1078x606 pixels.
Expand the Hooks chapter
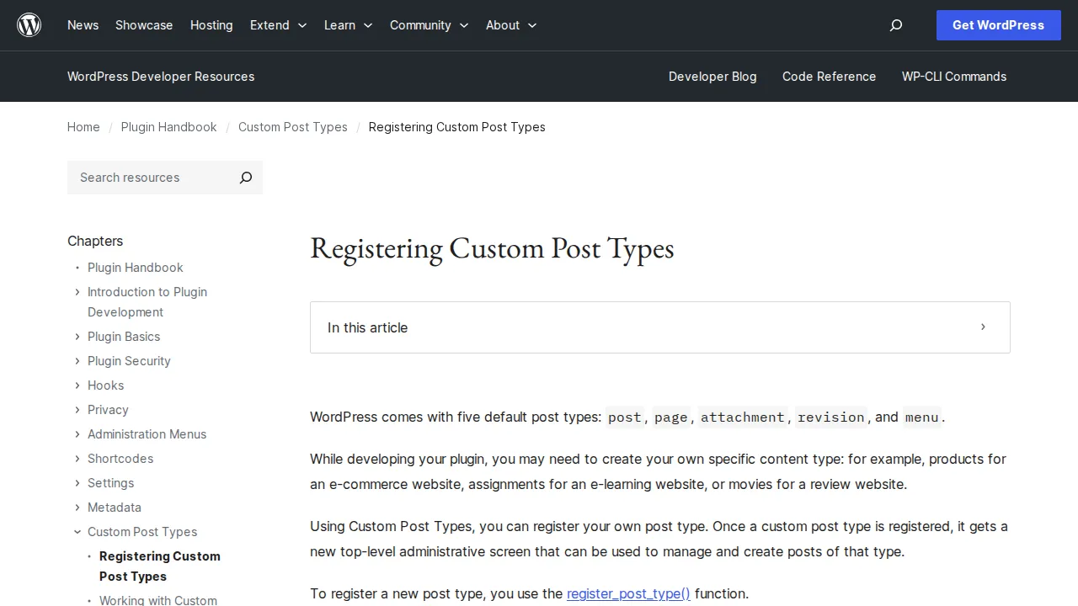click(77, 385)
